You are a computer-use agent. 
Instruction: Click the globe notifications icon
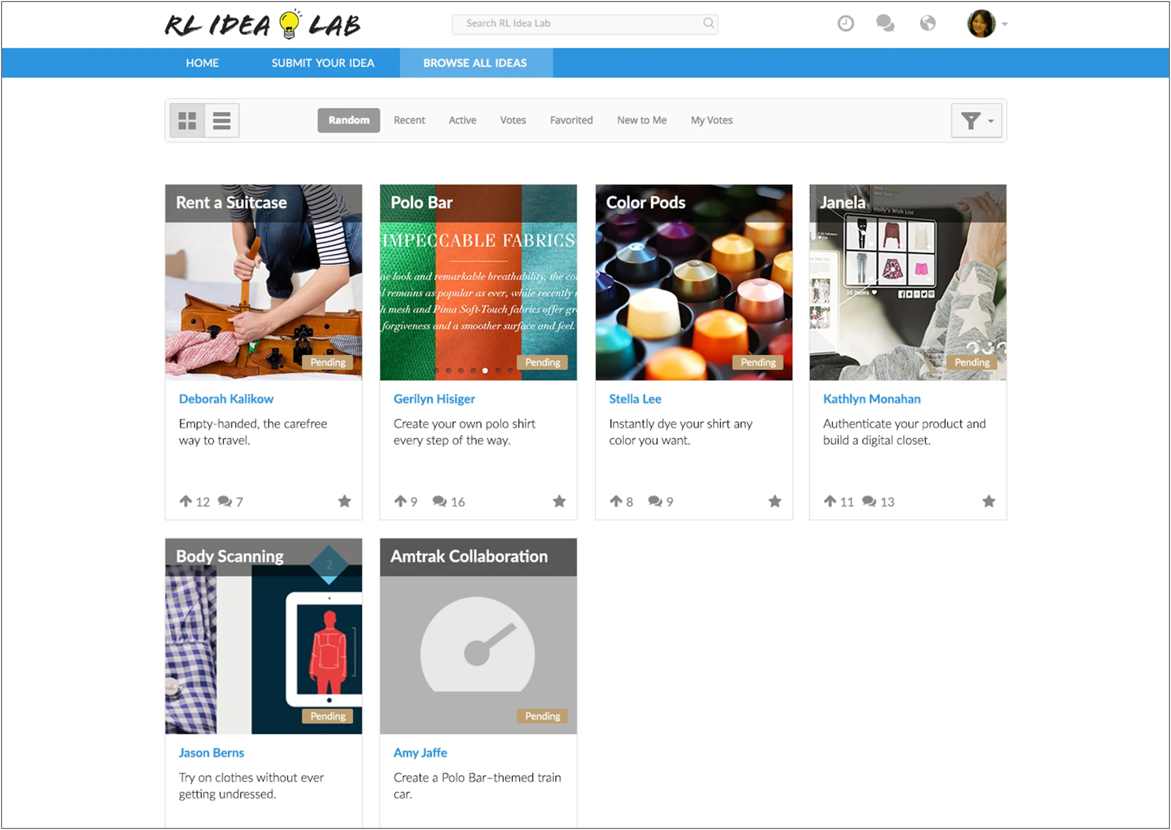pos(927,24)
